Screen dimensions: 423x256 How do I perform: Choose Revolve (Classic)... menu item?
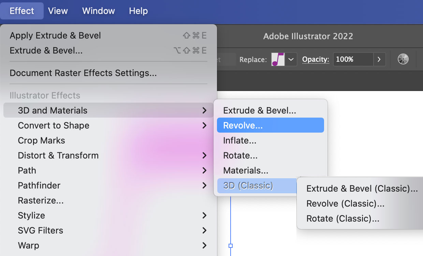click(345, 204)
